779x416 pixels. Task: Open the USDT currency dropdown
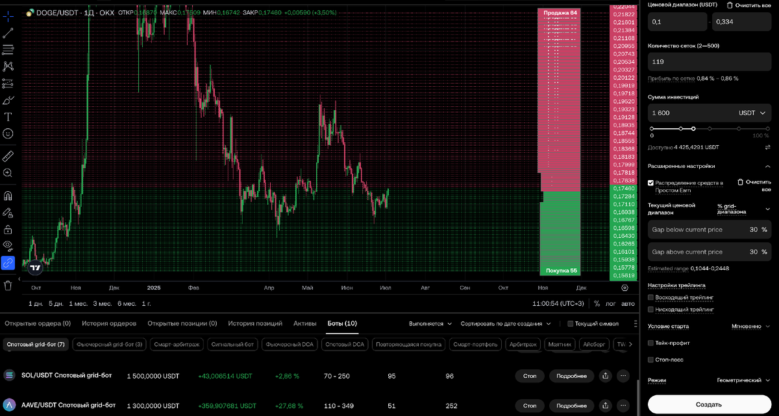coord(752,113)
